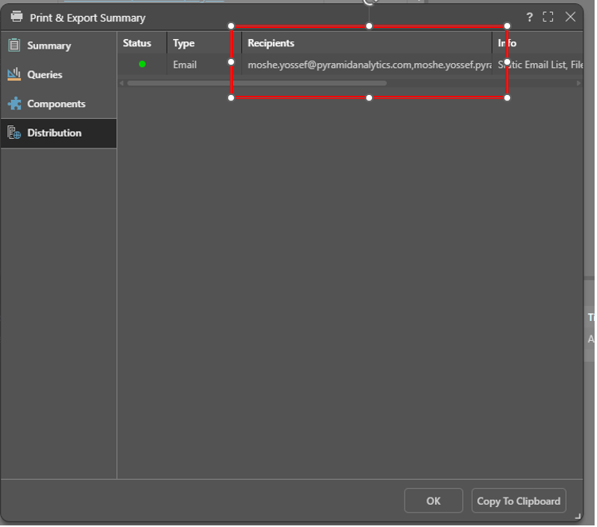597x527 pixels.
Task: Close the Print & Export Summary dialog
Action: 571,17
